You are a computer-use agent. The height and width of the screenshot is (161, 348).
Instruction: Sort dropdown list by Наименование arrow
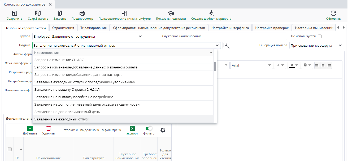tap(211, 53)
